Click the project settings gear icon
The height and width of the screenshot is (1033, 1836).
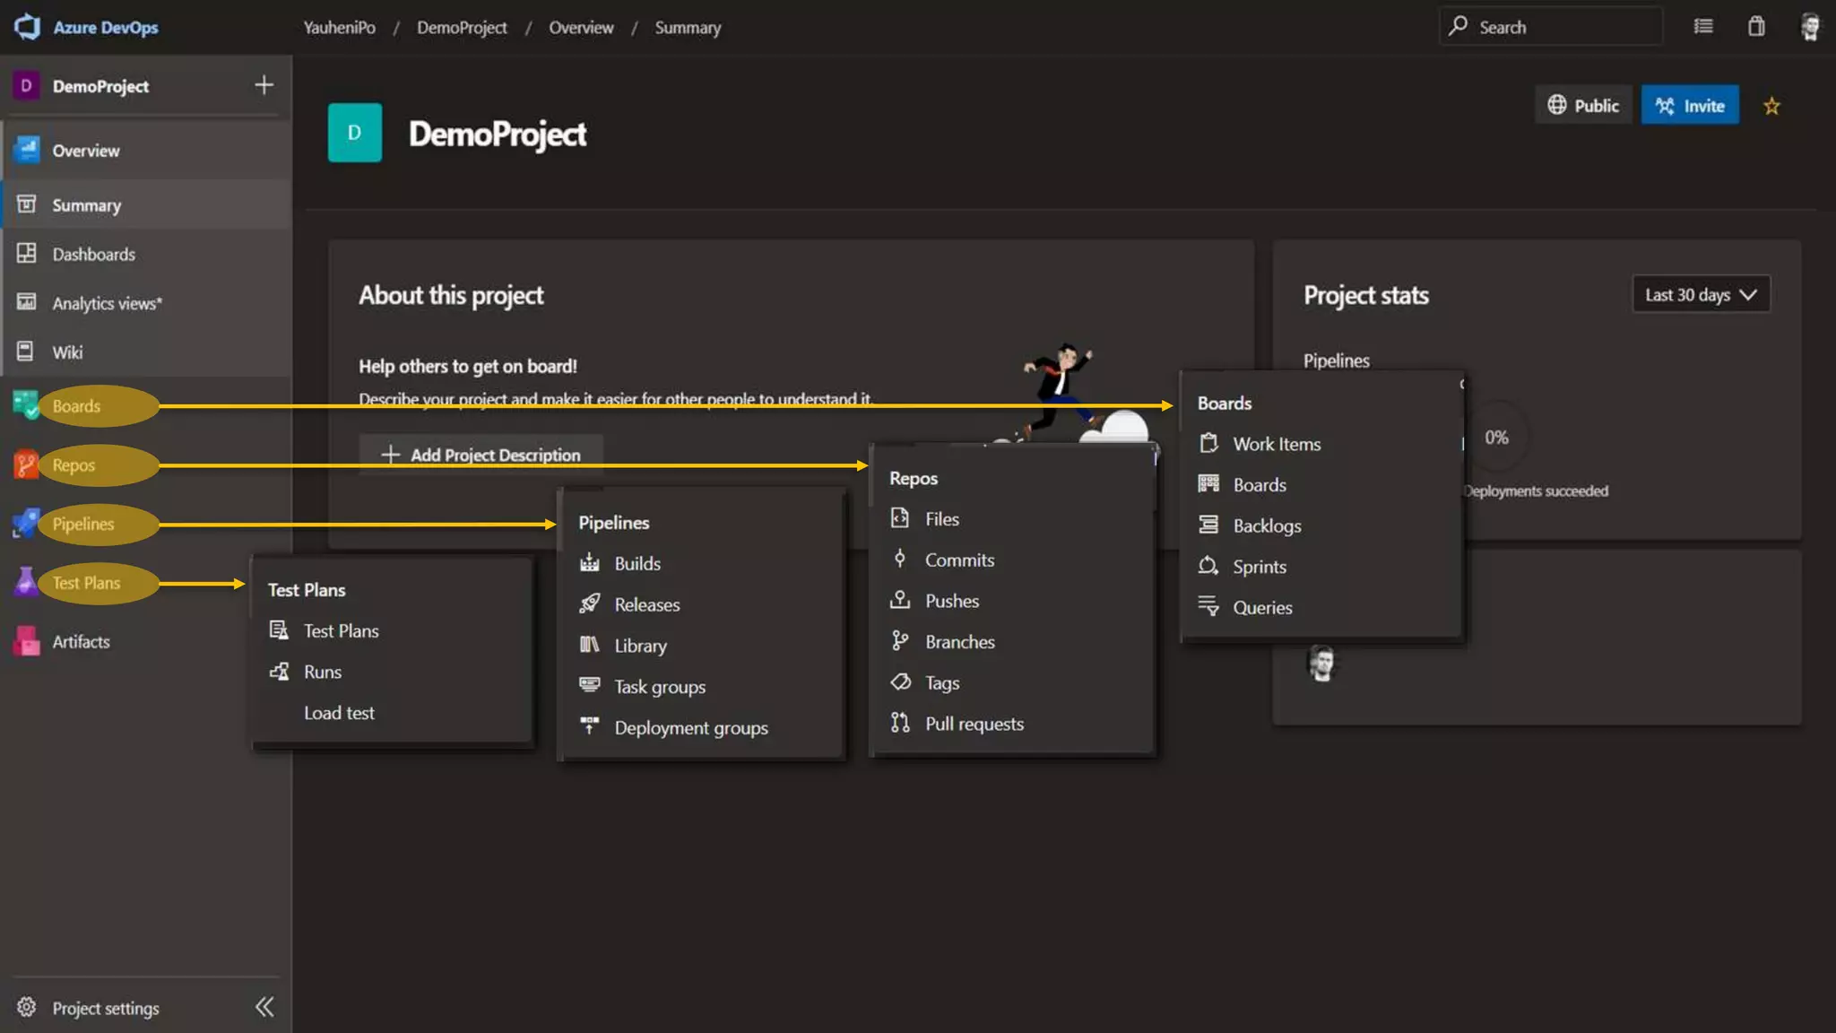27,1007
